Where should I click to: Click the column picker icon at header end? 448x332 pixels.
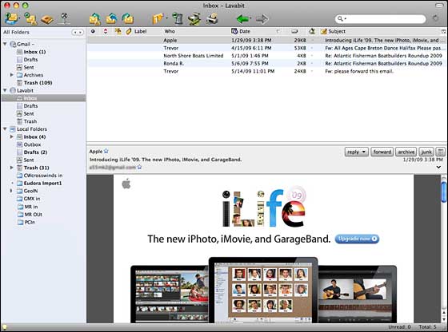tap(444, 31)
